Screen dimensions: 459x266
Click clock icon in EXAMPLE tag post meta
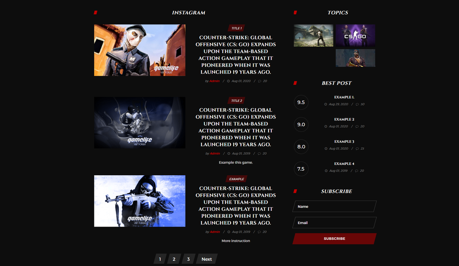(229, 232)
